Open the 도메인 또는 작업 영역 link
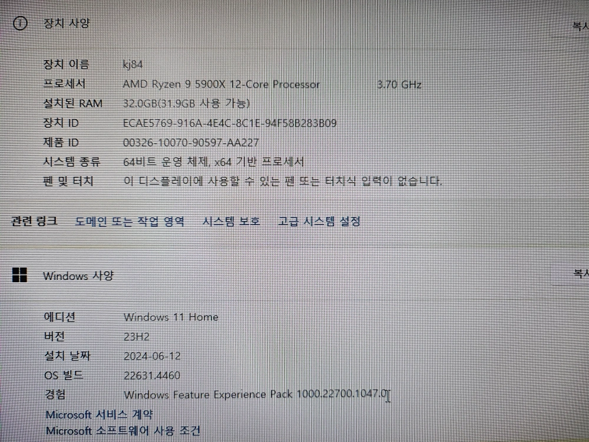 [x=130, y=222]
